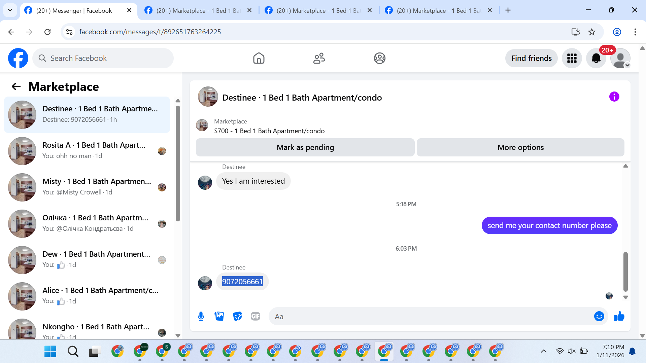Switch to the fourth Marketplace browser tab
Viewport: 646px width, 363px height.
pyautogui.click(x=439, y=10)
